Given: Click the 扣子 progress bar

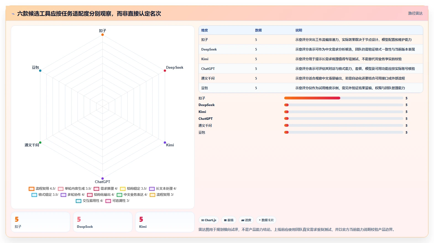Looking at the screenshot, I should (x=344, y=98).
